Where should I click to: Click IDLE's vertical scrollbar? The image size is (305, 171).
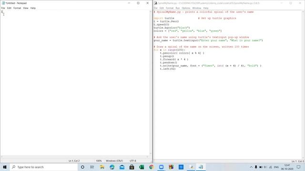[303, 85]
